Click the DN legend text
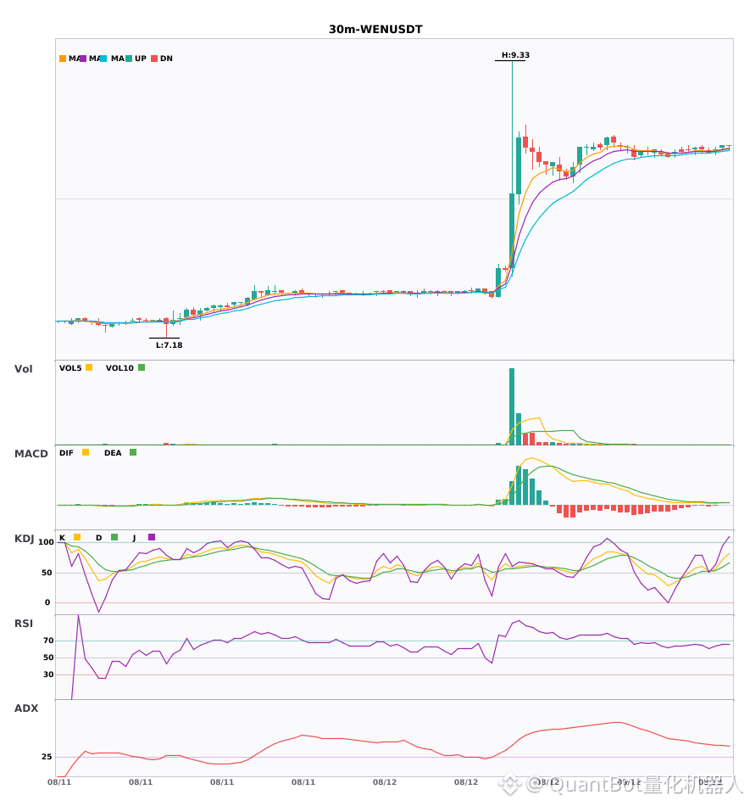The width and height of the screenshot is (750, 806). (x=166, y=59)
